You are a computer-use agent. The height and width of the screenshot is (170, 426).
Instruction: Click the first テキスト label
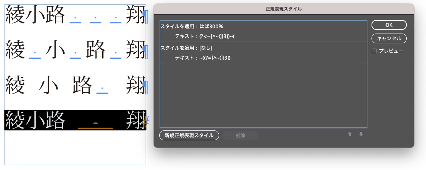185,36
